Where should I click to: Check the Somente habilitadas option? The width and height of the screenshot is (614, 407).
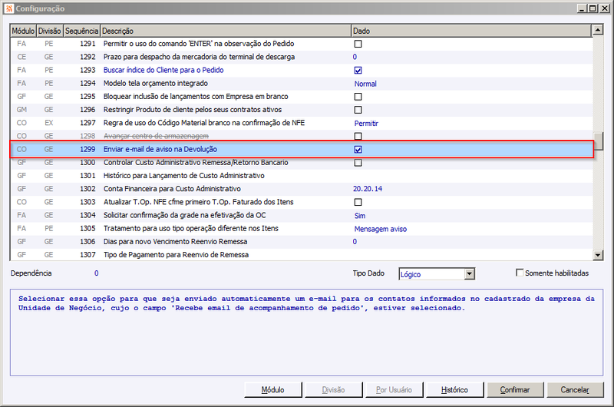pyautogui.click(x=520, y=273)
